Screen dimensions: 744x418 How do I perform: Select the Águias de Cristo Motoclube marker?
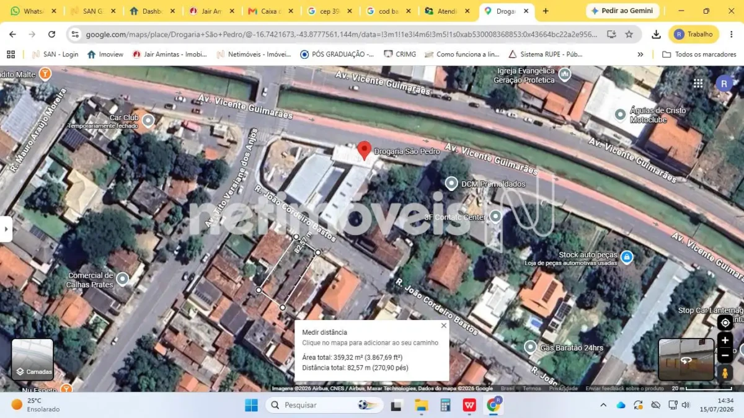point(620,114)
